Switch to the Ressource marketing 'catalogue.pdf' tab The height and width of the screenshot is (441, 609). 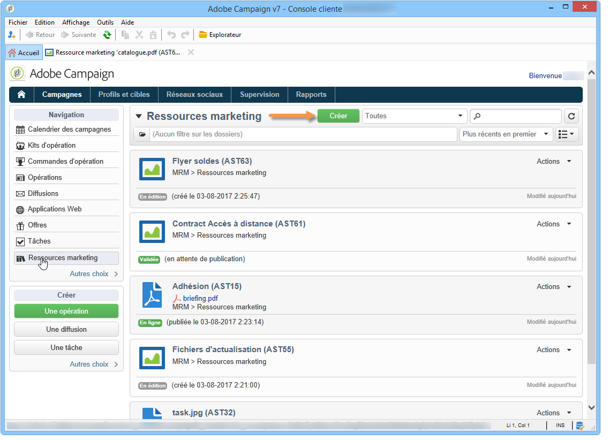(x=113, y=52)
